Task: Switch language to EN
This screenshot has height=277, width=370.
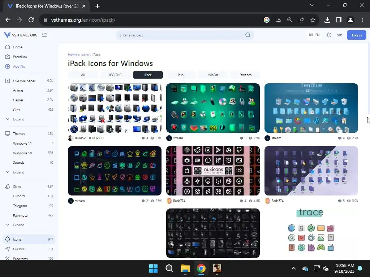Action: click(317, 35)
